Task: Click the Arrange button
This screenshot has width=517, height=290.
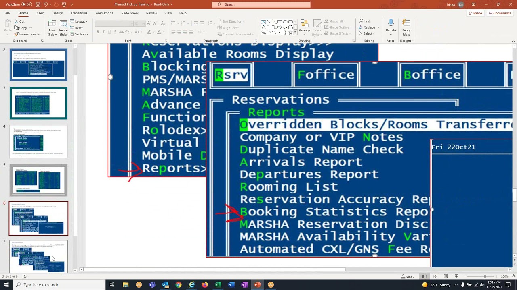Action: 305,27
